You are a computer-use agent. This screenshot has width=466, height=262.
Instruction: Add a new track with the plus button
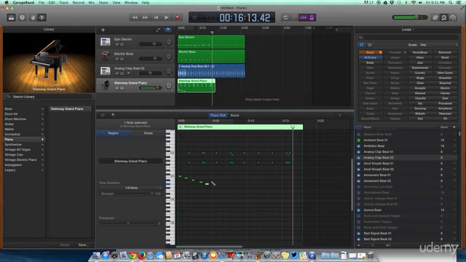coord(103,30)
